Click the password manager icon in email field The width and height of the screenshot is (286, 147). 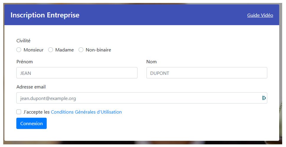(264, 98)
